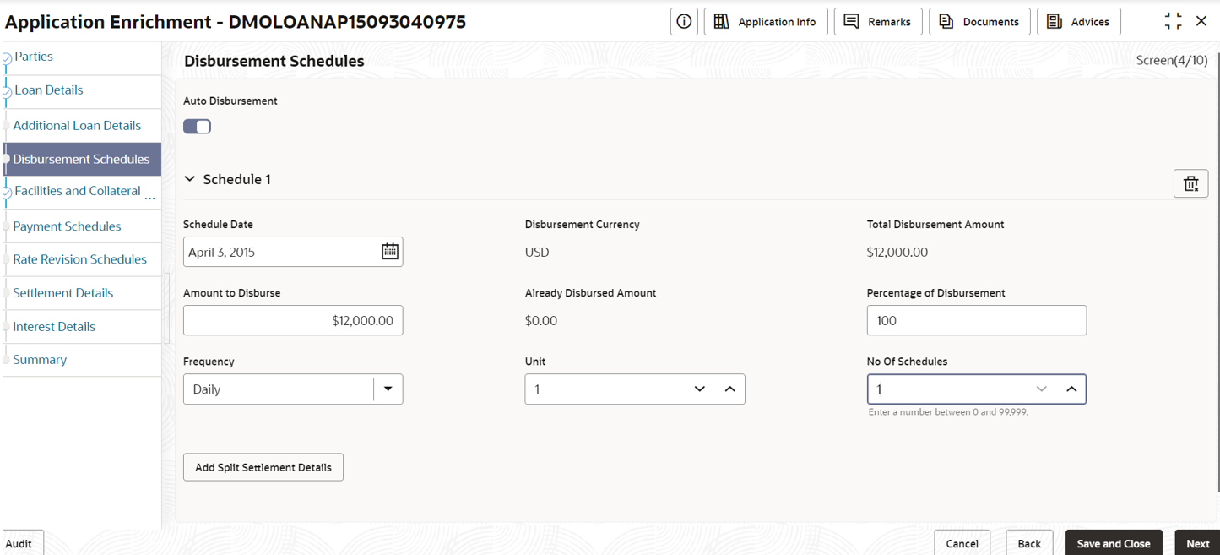The image size is (1220, 555).
Task: Open the Frequency dropdown list
Action: point(388,389)
